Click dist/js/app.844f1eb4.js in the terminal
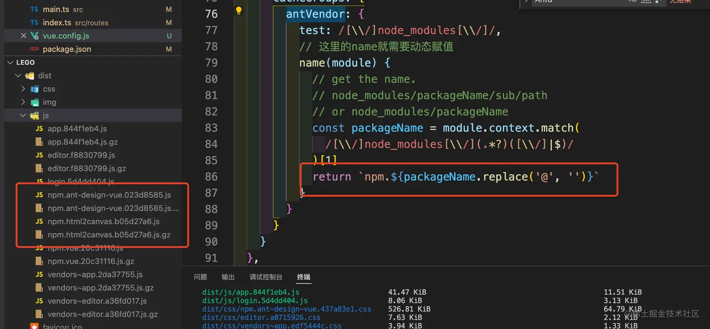This screenshot has width=710, height=329. (x=251, y=292)
